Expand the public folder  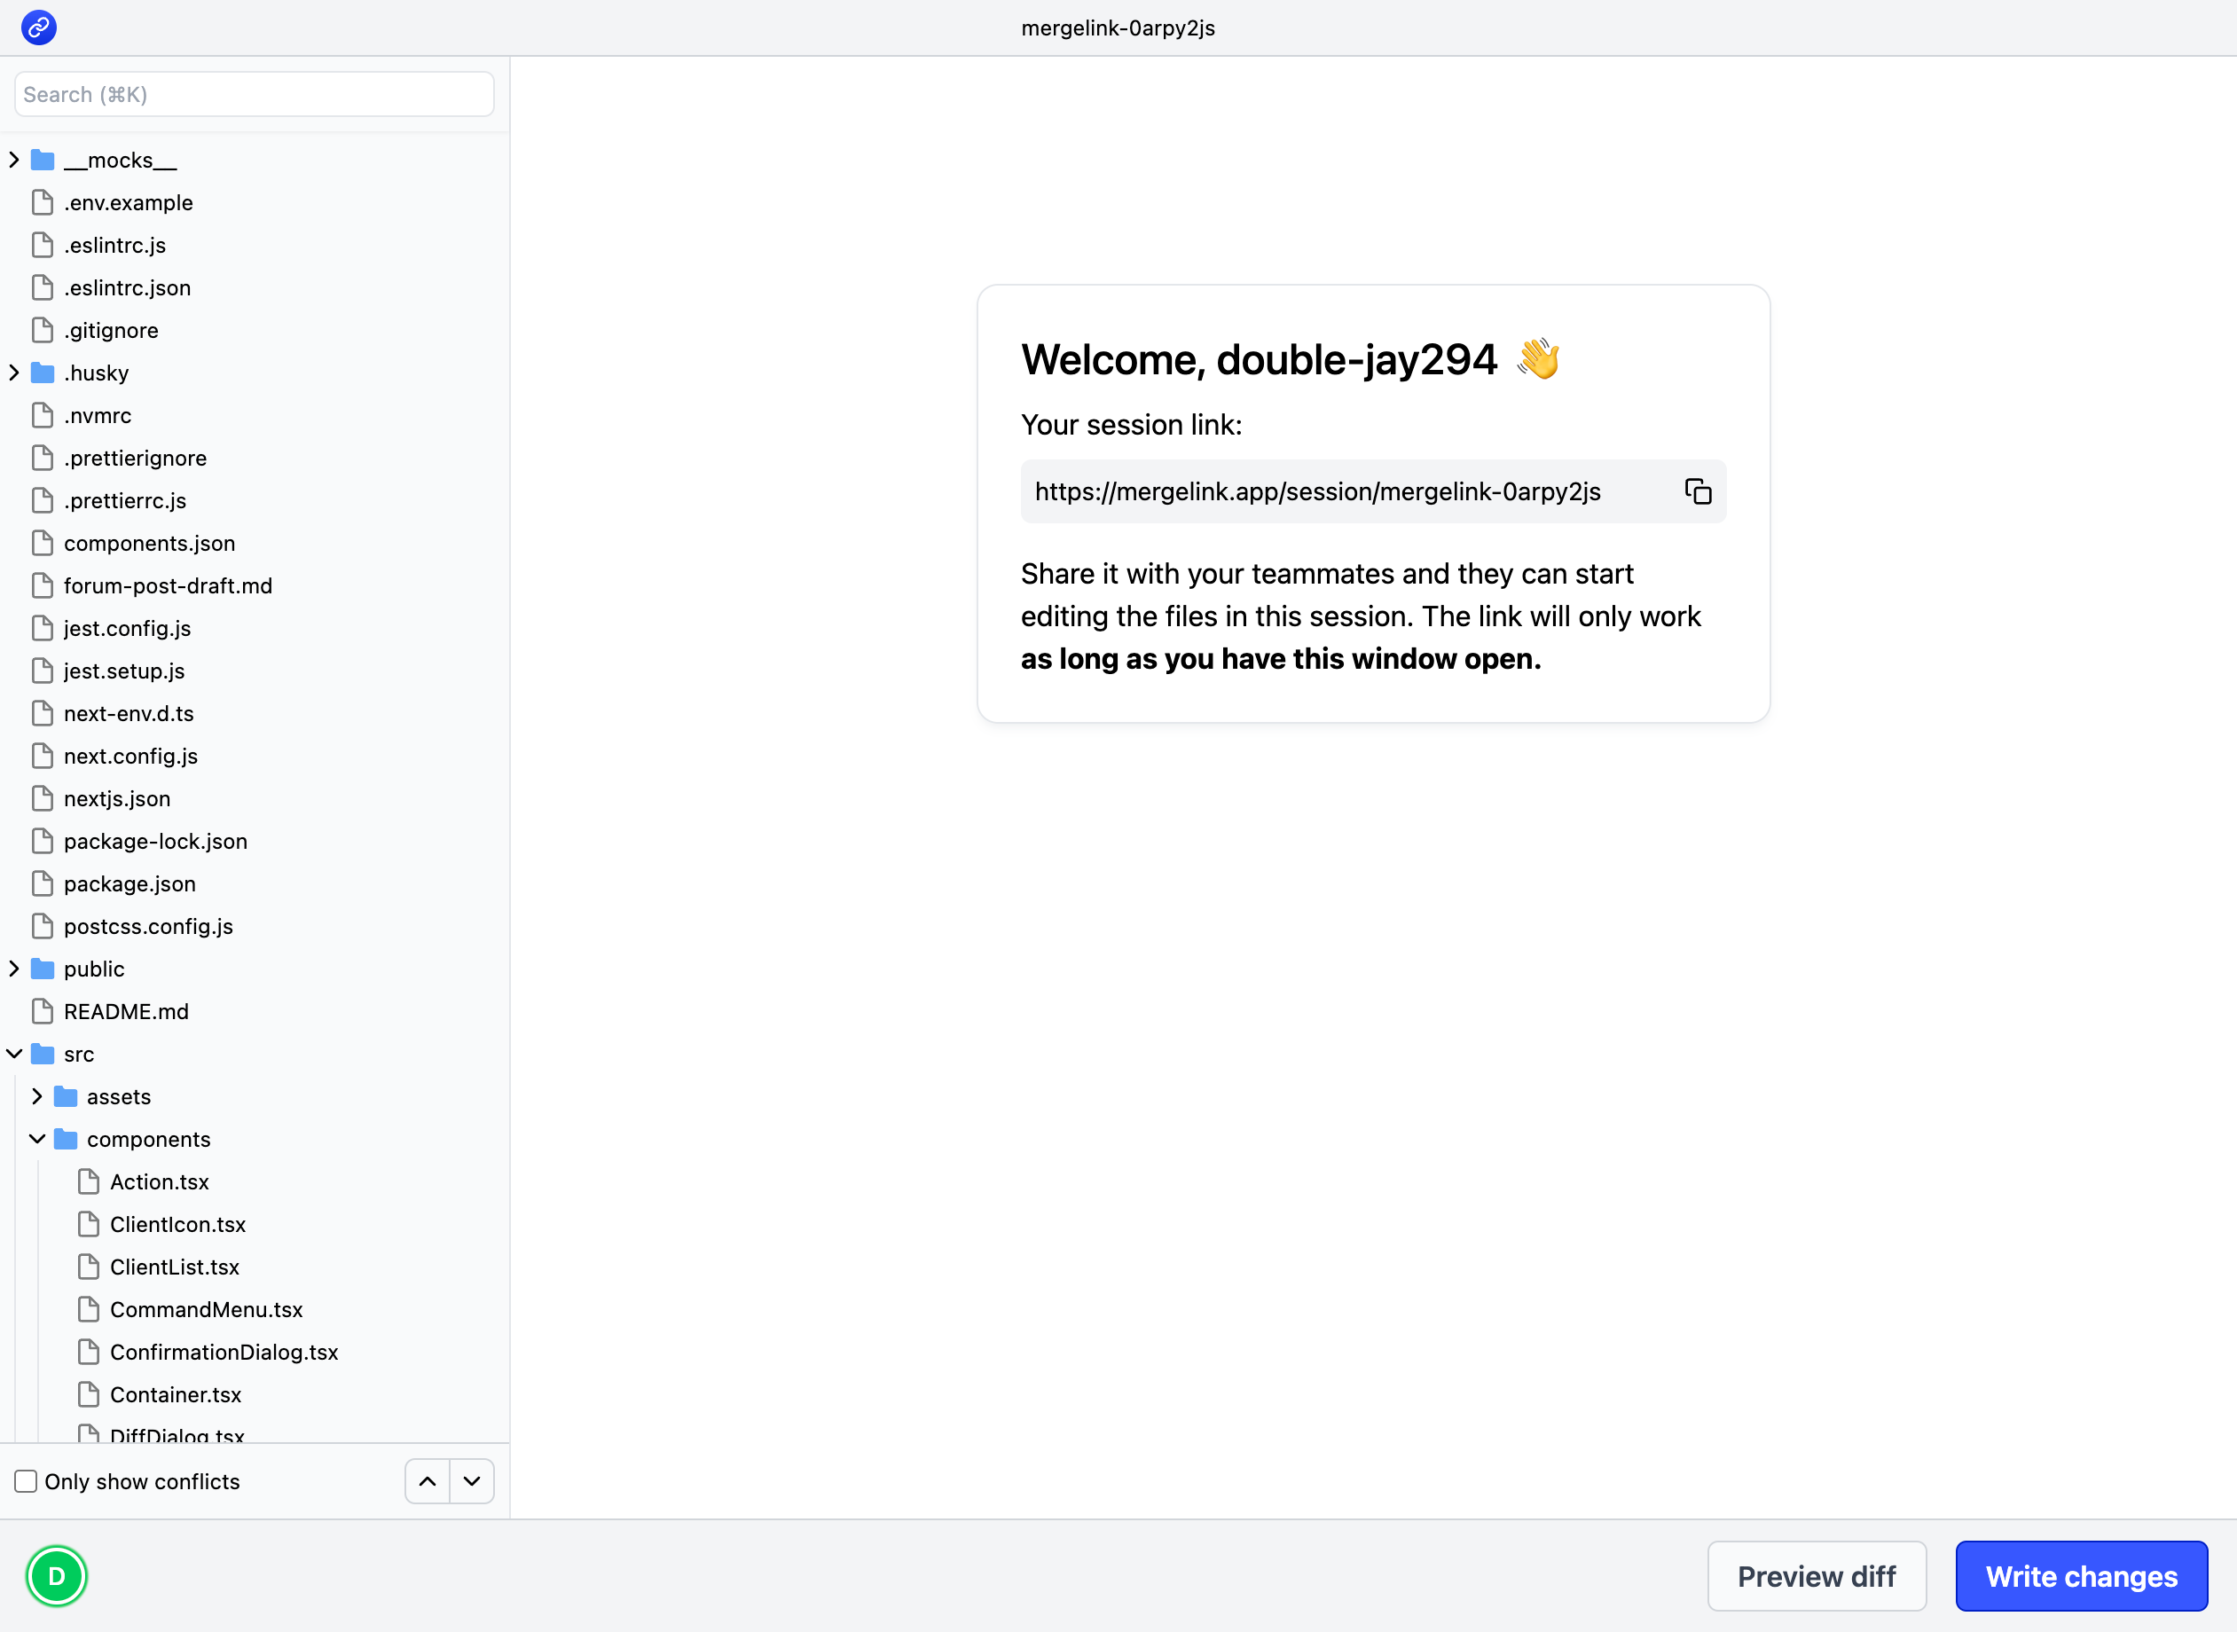click(x=14, y=969)
